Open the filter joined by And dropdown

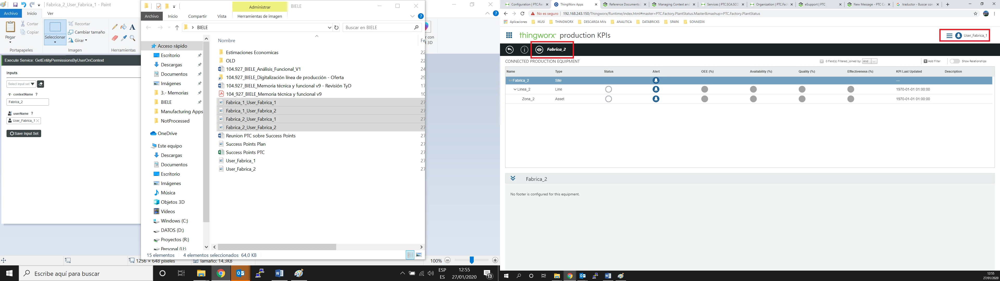[x=869, y=61]
